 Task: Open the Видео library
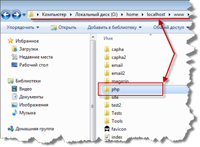pos(26,89)
